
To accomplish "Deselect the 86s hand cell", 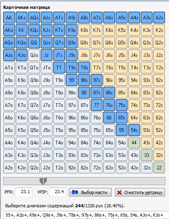I will [109, 93].
